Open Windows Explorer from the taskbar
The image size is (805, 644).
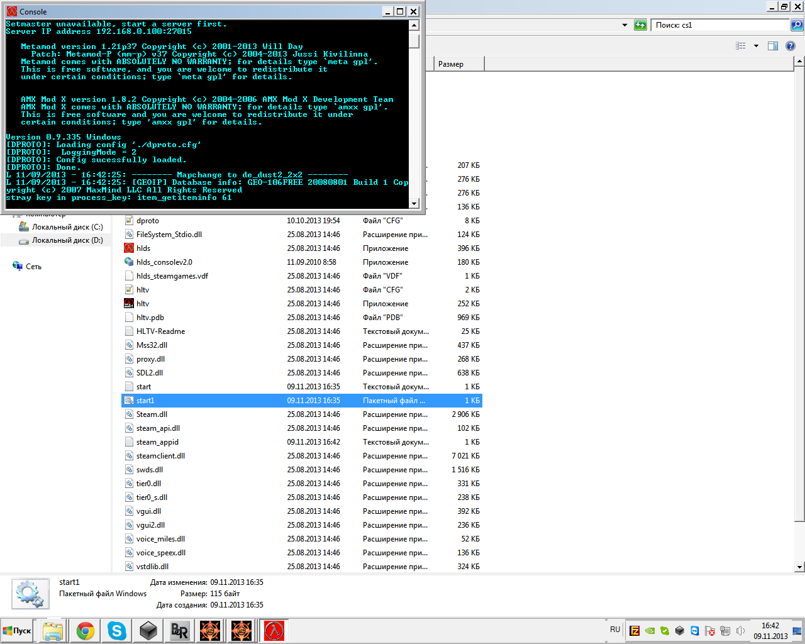[x=53, y=631]
